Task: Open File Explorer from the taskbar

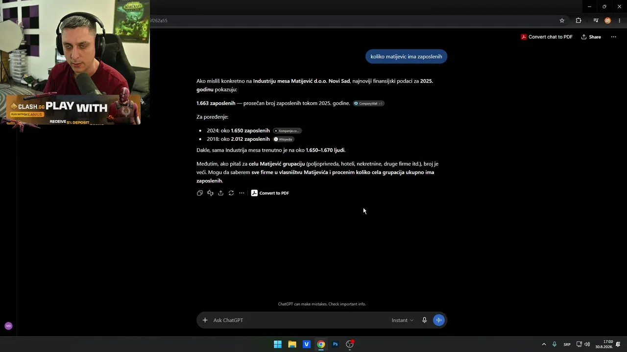Action: tap(292, 344)
